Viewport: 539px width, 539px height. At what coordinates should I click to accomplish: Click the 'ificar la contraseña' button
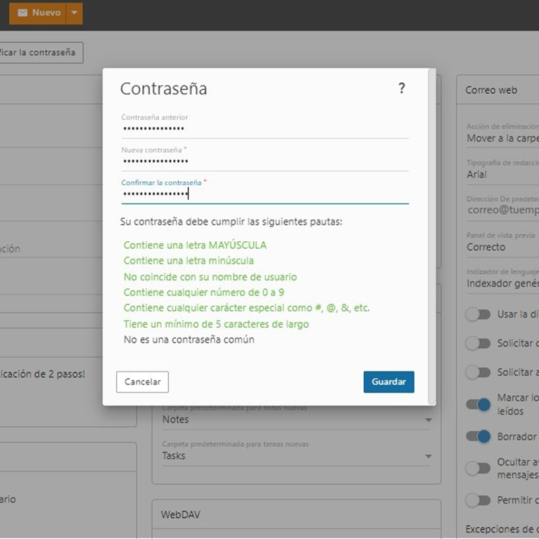[x=39, y=53]
